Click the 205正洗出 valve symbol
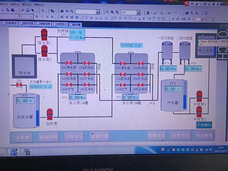Image resolution: width=228 pixels, height=171 pixels. (141, 85)
